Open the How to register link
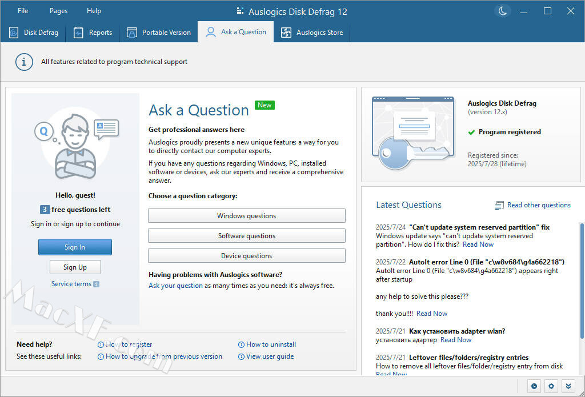Viewport: 585px width, 397px height. click(x=129, y=344)
